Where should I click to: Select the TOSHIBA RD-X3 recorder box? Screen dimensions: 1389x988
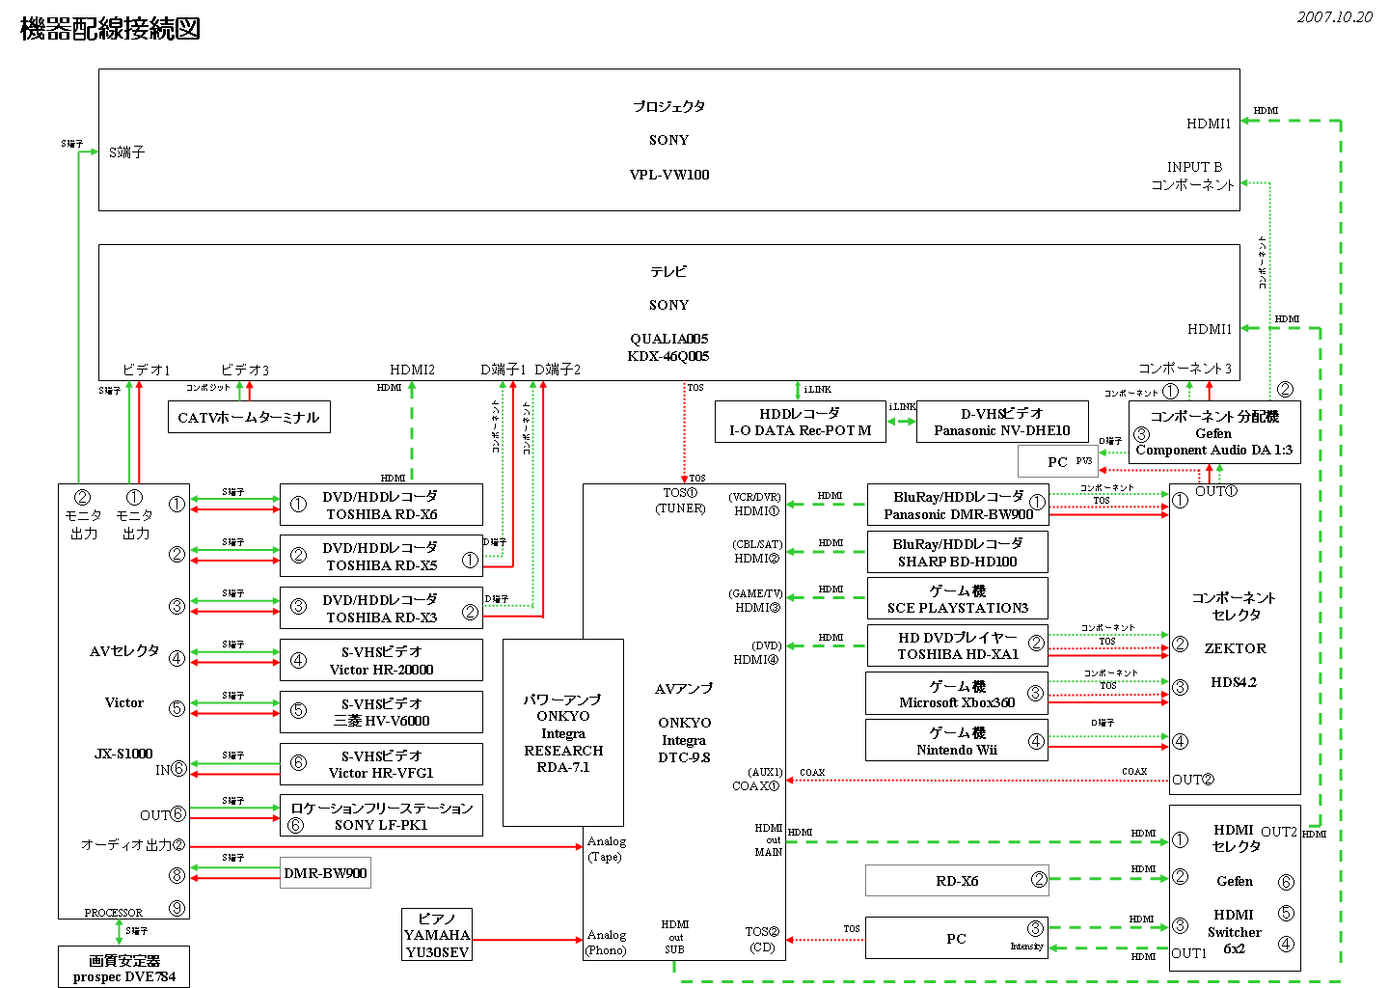tap(381, 608)
